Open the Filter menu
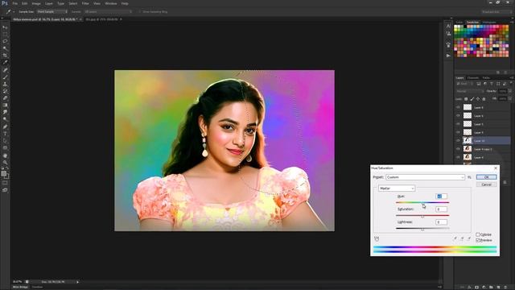 (x=85, y=3)
